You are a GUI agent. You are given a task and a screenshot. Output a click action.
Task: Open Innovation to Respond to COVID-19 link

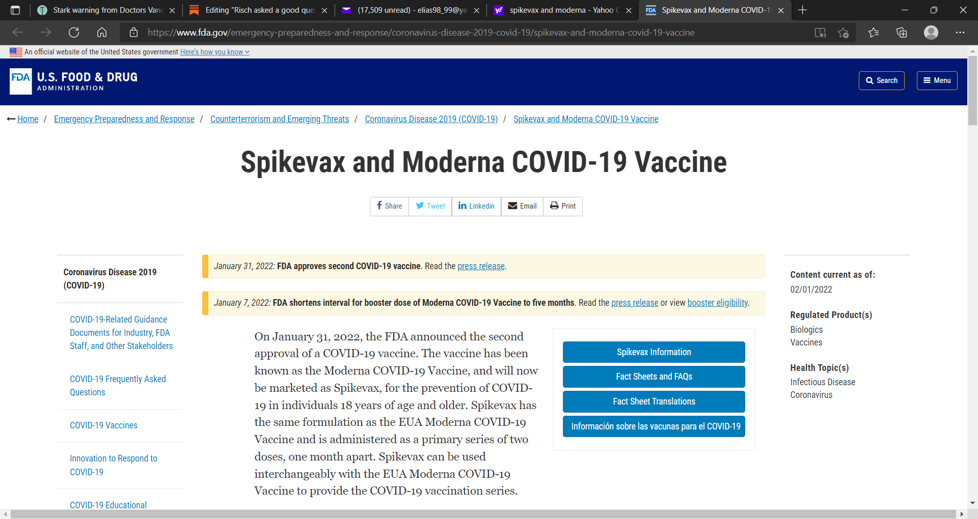(x=114, y=465)
